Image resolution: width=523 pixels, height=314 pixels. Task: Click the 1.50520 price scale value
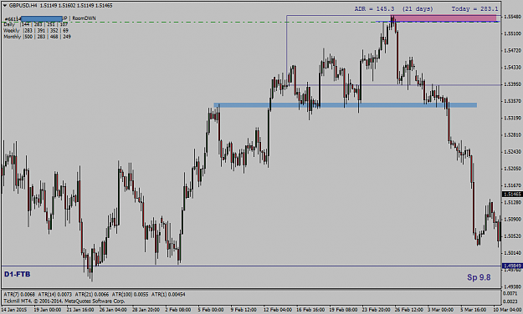tap(513, 236)
